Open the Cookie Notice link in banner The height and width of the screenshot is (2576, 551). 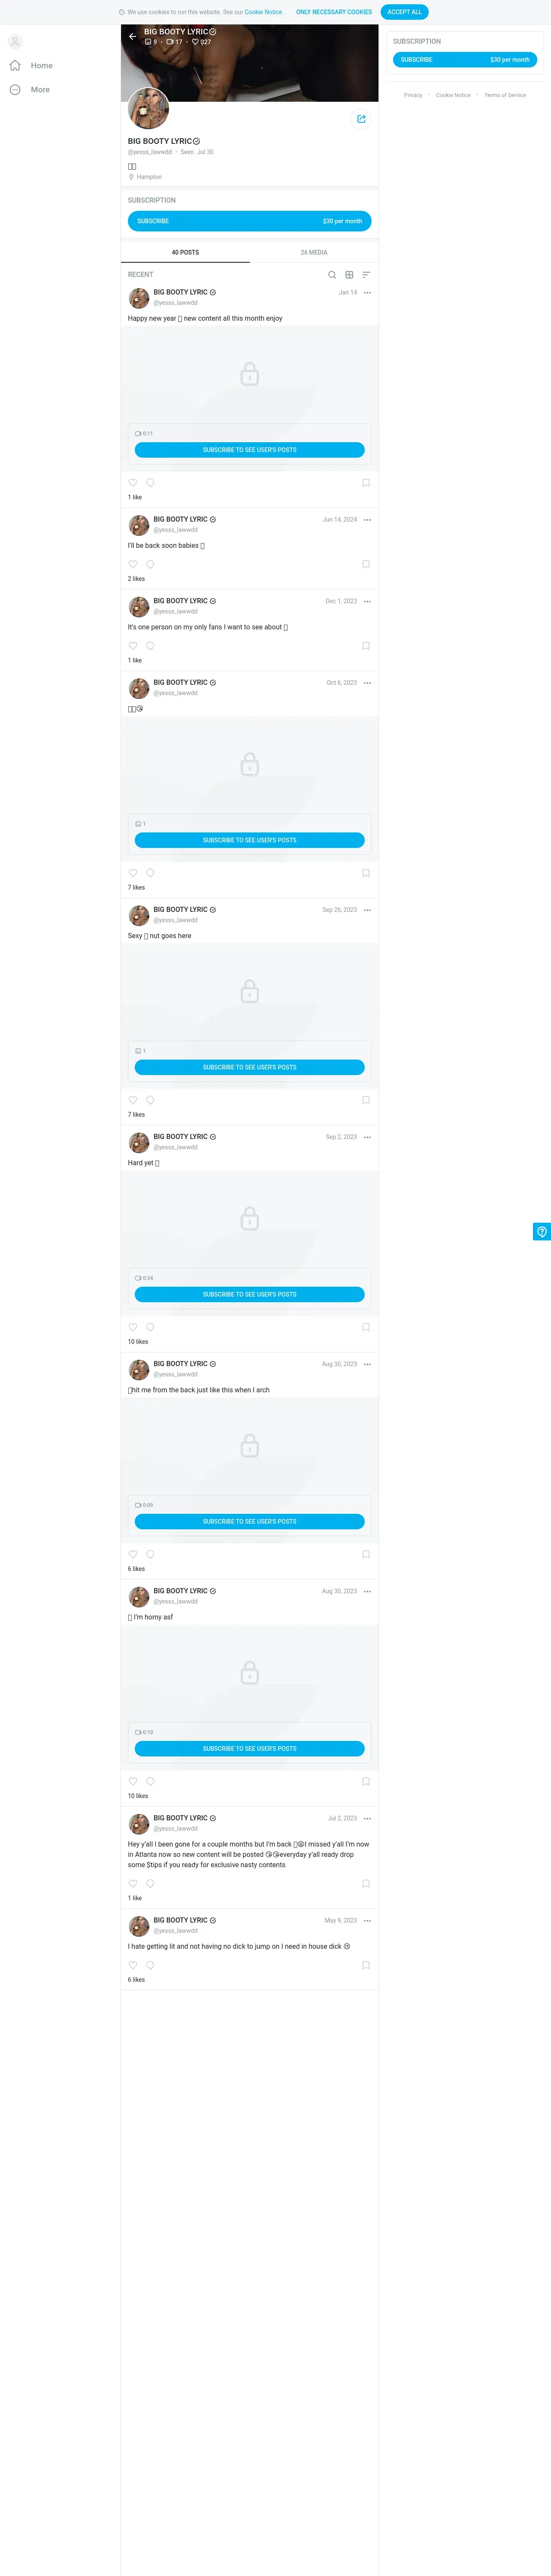pos(263,12)
